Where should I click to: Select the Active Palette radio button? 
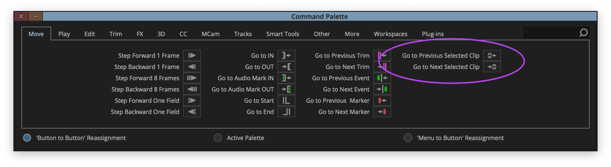pos(218,138)
